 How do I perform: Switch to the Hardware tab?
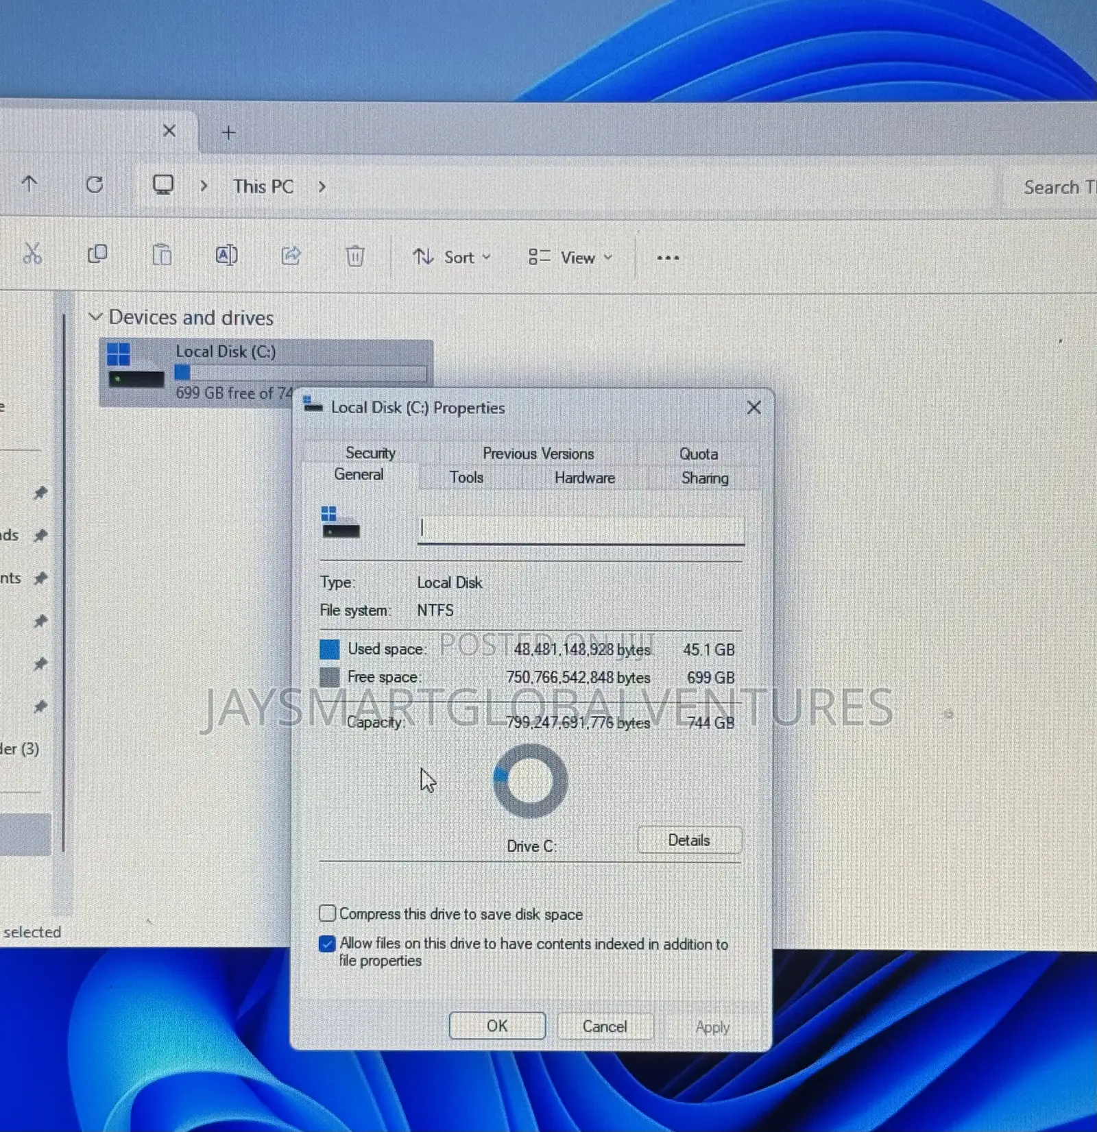coord(585,478)
